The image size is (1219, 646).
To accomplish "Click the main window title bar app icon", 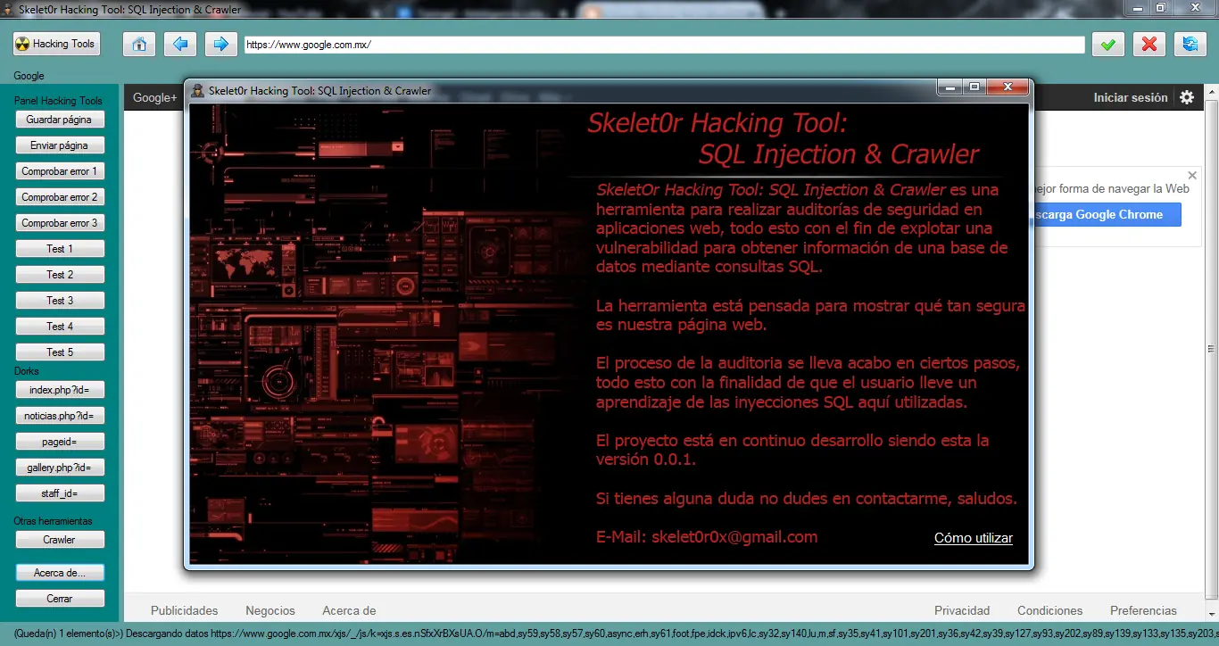I will pyautogui.click(x=8, y=10).
